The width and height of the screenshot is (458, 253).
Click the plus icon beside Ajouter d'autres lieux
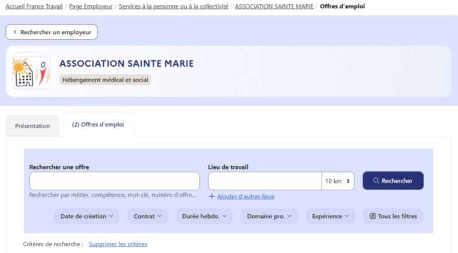pos(212,196)
